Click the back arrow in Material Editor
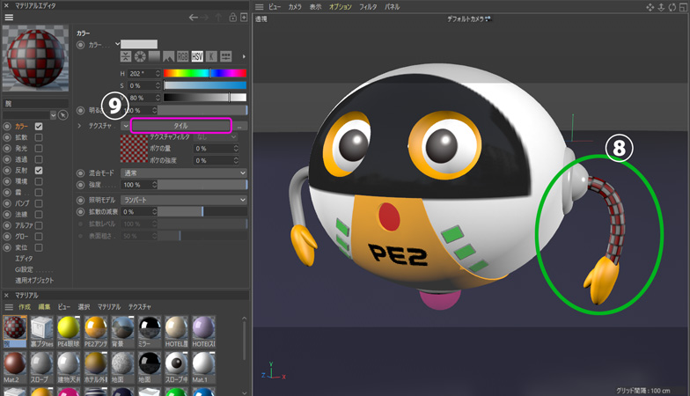This screenshot has width=690, height=396. coord(194,18)
